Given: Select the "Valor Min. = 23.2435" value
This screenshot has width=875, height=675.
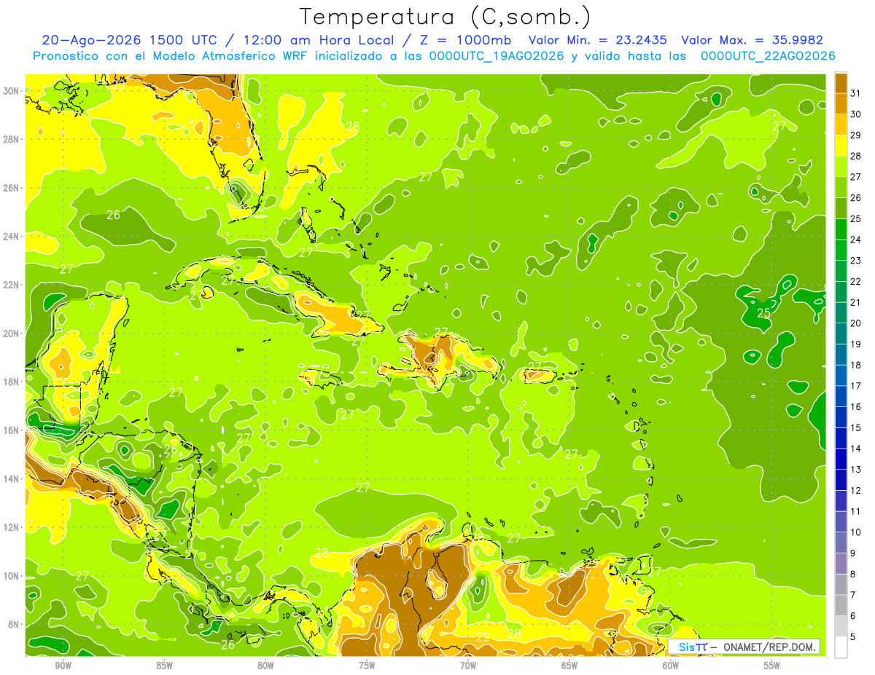Looking at the screenshot, I should pos(598,40).
